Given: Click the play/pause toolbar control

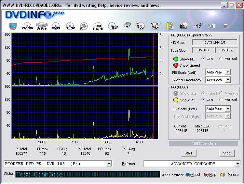Looking at the screenshot, I should click(x=211, y=26).
